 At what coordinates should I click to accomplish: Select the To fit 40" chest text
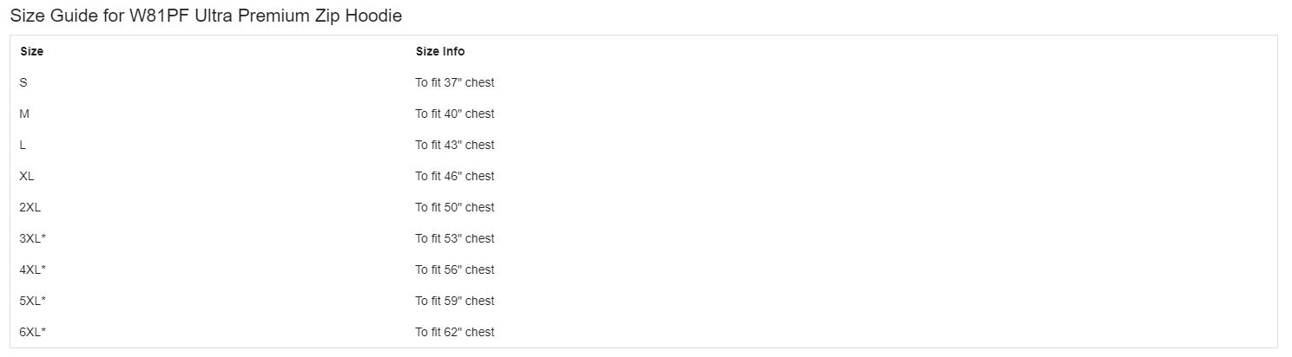point(455,114)
